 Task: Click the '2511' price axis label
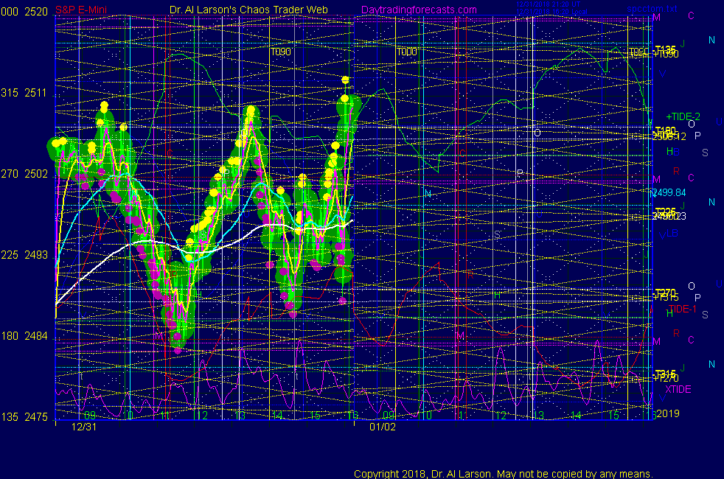point(36,93)
